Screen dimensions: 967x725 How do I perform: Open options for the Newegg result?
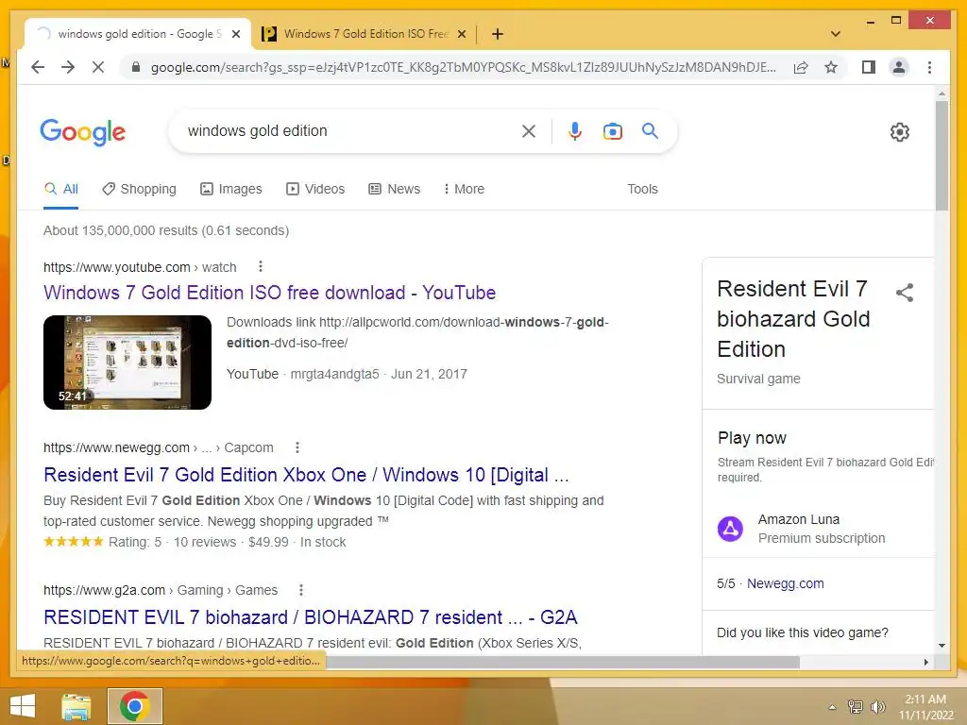coord(297,447)
